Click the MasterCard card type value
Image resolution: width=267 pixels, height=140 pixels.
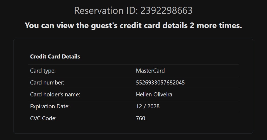150,71
